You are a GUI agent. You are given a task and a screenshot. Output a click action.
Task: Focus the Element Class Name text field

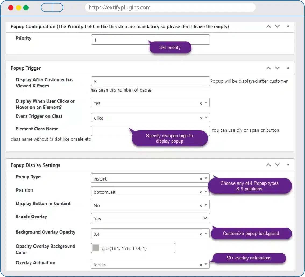coord(110,131)
